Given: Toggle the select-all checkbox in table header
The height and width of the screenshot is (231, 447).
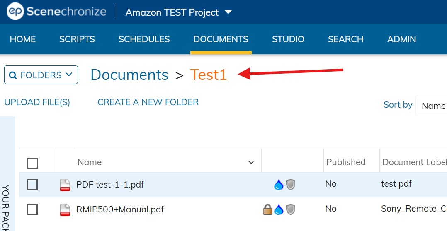Looking at the screenshot, I should point(32,163).
